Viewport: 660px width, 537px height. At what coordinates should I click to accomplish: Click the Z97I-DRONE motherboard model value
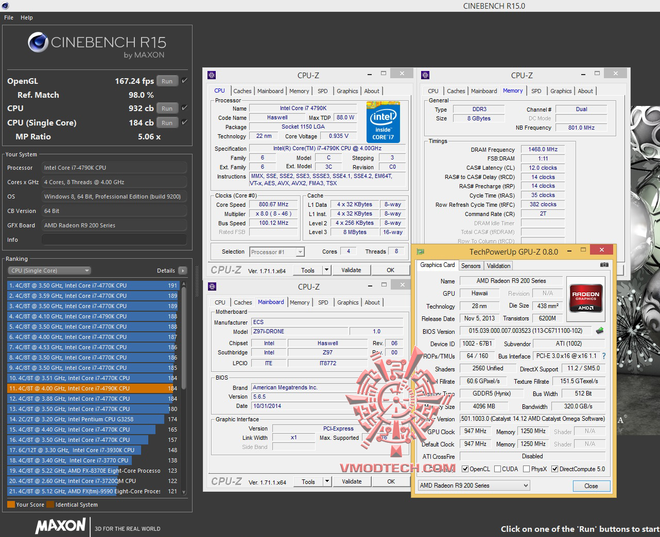pyautogui.click(x=299, y=332)
